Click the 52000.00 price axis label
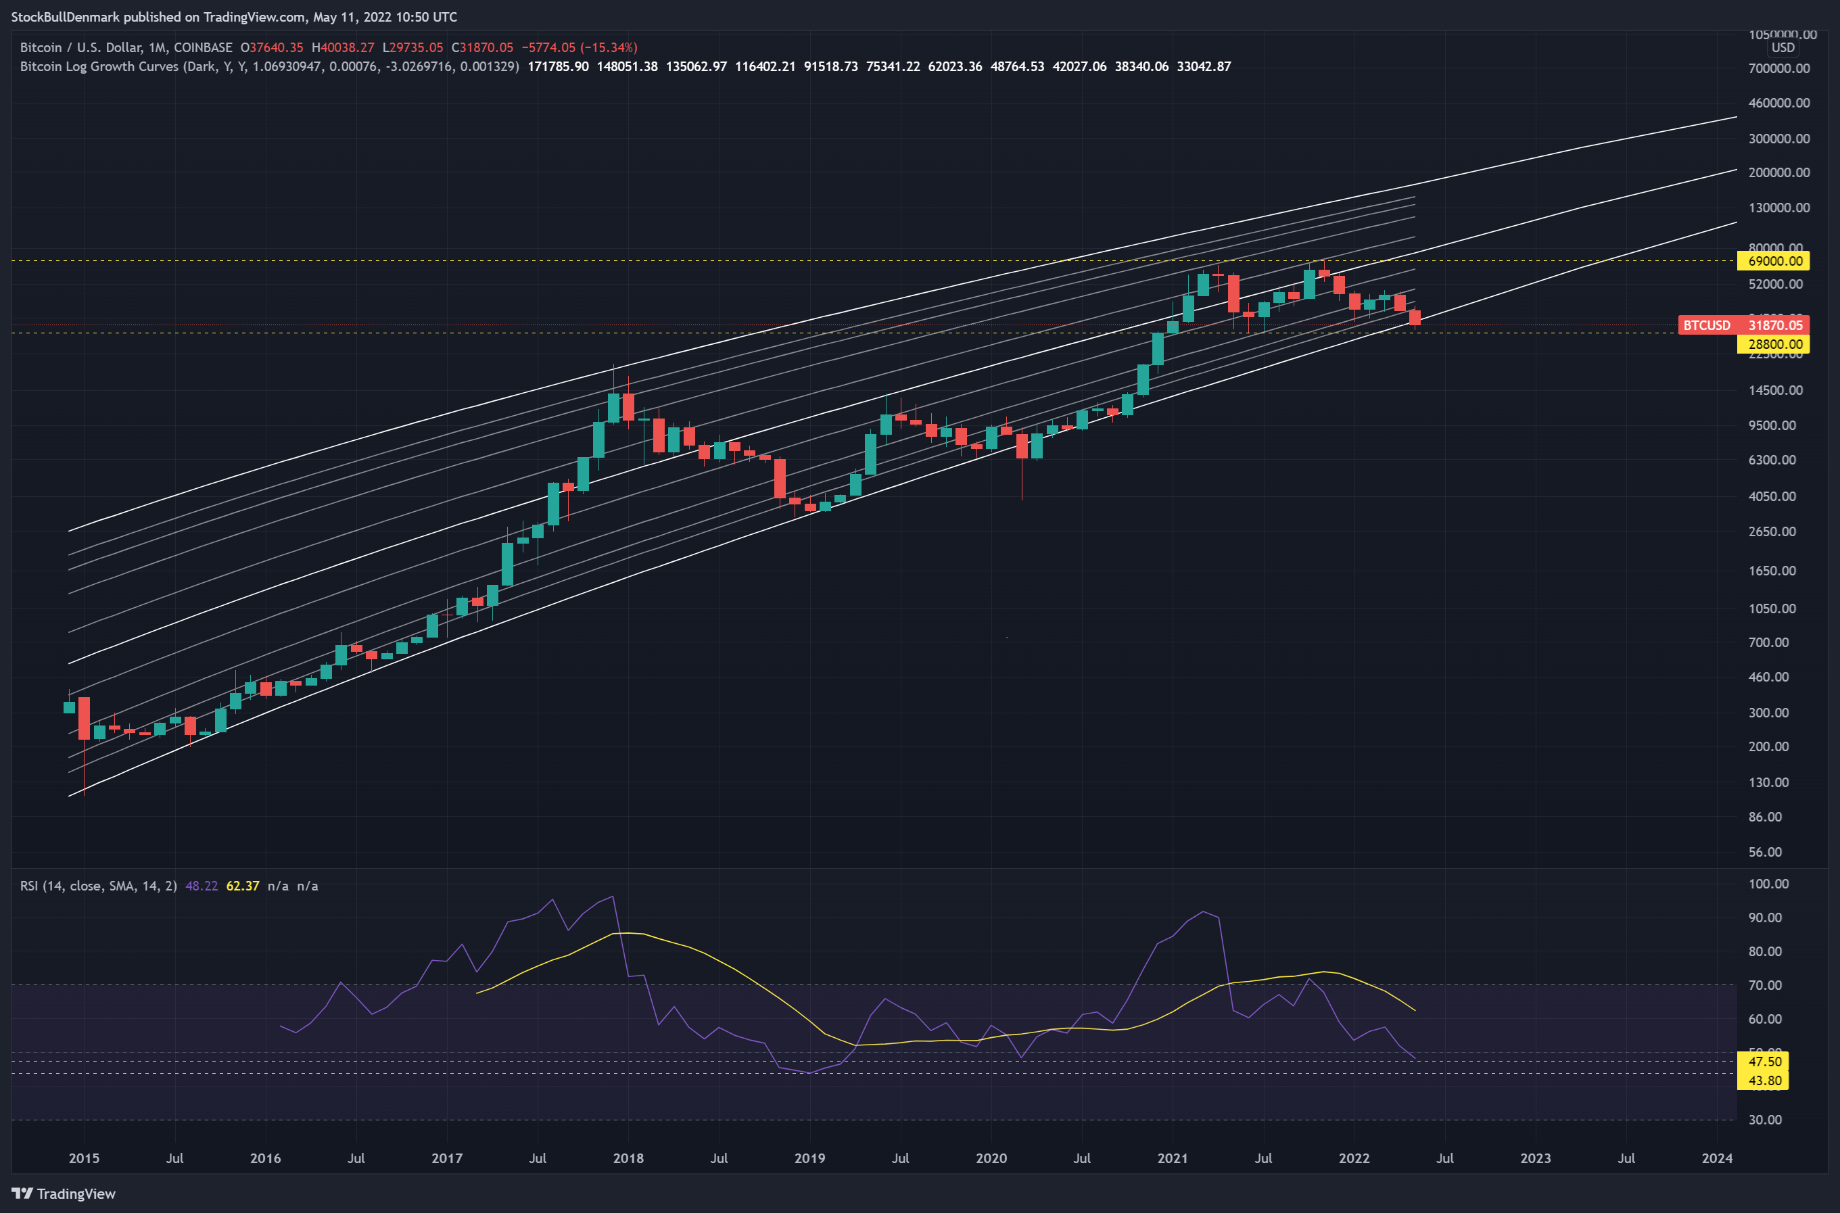The height and width of the screenshot is (1213, 1840). pos(1776,284)
